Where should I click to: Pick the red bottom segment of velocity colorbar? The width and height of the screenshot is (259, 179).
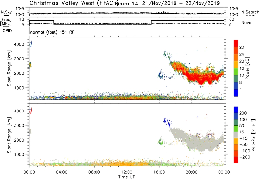tap(236, 160)
